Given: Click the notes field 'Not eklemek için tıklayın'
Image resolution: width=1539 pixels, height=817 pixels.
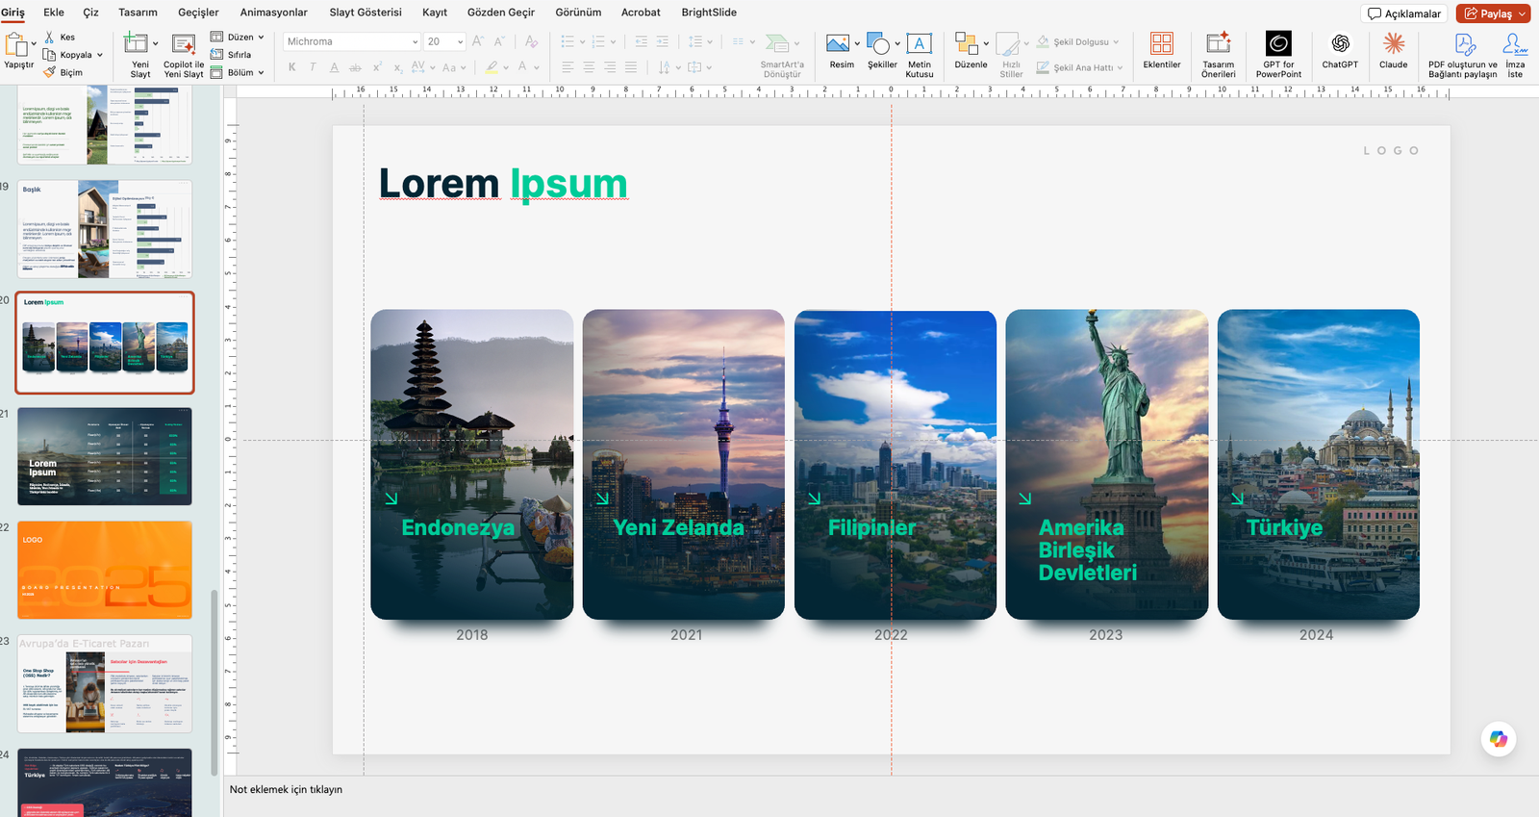Looking at the screenshot, I should coord(286,789).
